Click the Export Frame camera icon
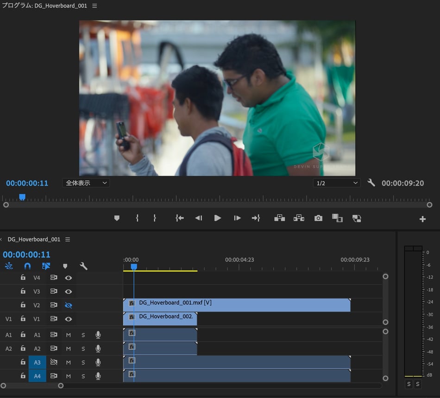The height and width of the screenshot is (398, 440). (318, 218)
